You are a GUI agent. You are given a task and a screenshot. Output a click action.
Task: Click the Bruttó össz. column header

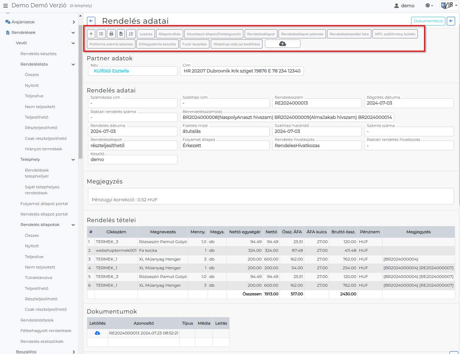click(343, 232)
